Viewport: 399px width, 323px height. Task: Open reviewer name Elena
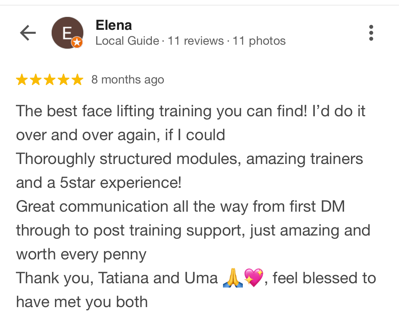pyautogui.click(x=113, y=25)
